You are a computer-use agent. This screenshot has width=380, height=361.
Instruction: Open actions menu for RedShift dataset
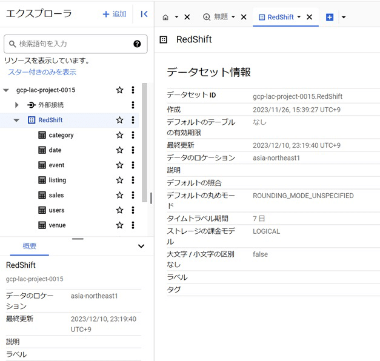point(133,120)
